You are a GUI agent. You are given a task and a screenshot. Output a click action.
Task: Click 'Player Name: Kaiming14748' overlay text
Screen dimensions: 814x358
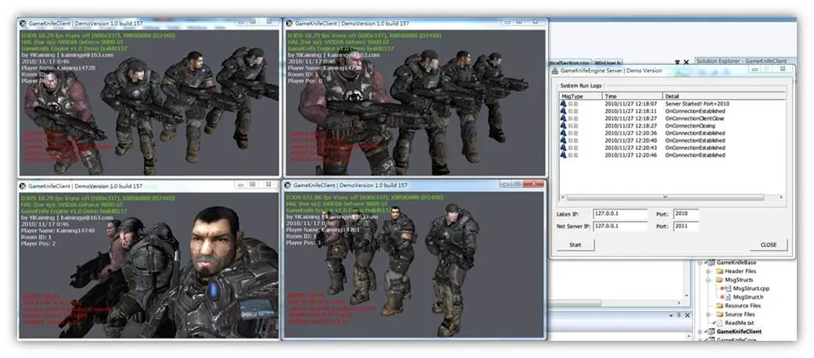coord(58,230)
